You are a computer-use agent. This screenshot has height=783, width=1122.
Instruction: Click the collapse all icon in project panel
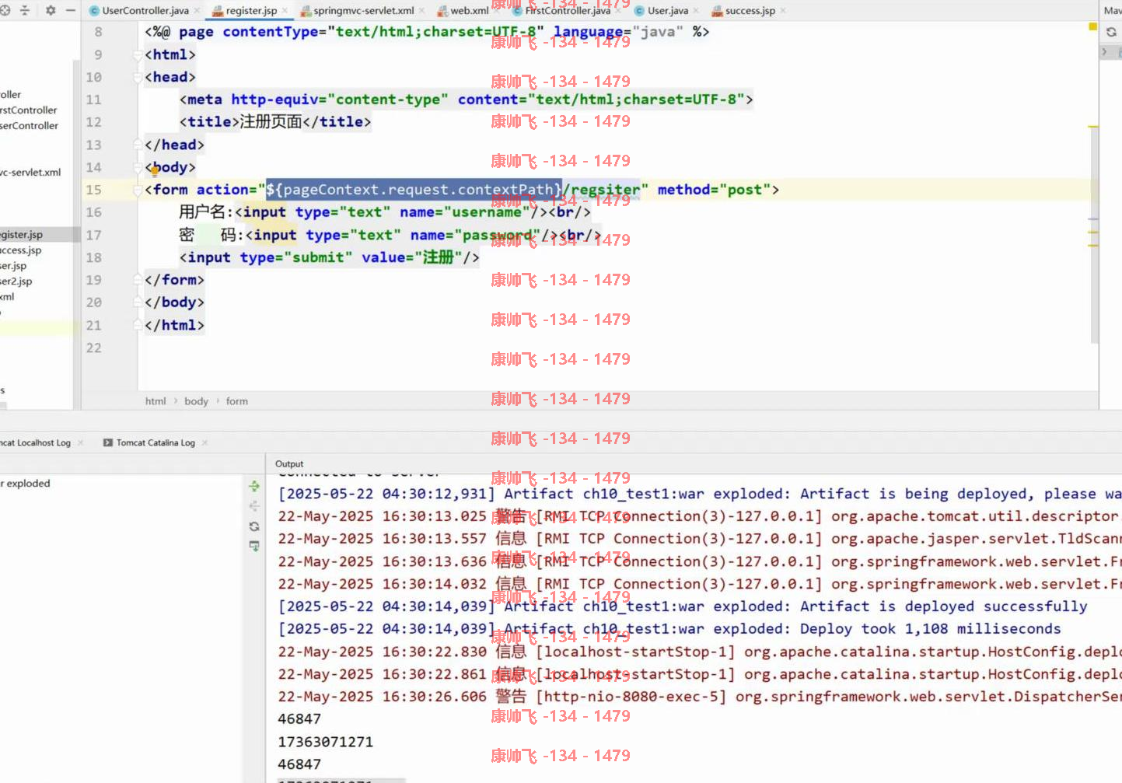point(25,11)
